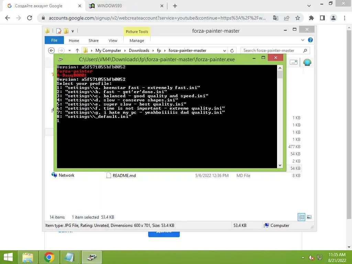This screenshot has width=352, height=264.
Task: Select the Picture Tools contextual tab
Action: click(x=137, y=32)
